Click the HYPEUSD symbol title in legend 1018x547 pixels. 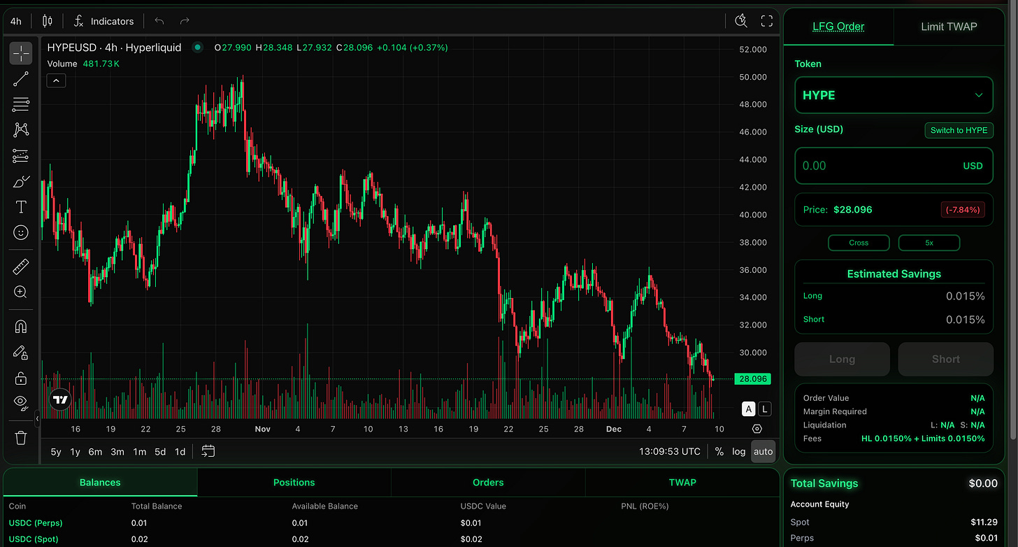point(114,48)
